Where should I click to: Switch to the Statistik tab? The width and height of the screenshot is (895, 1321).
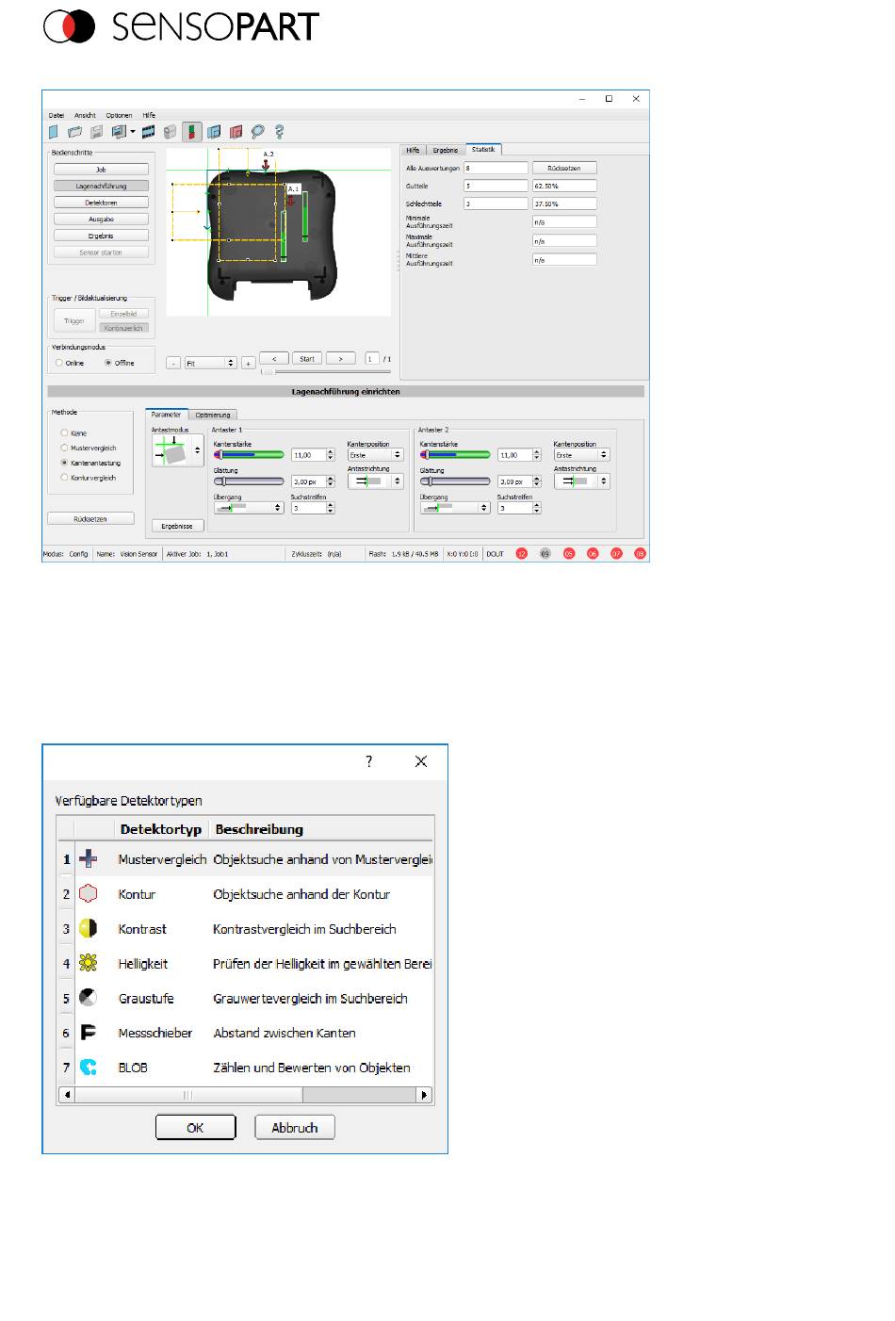point(483,149)
